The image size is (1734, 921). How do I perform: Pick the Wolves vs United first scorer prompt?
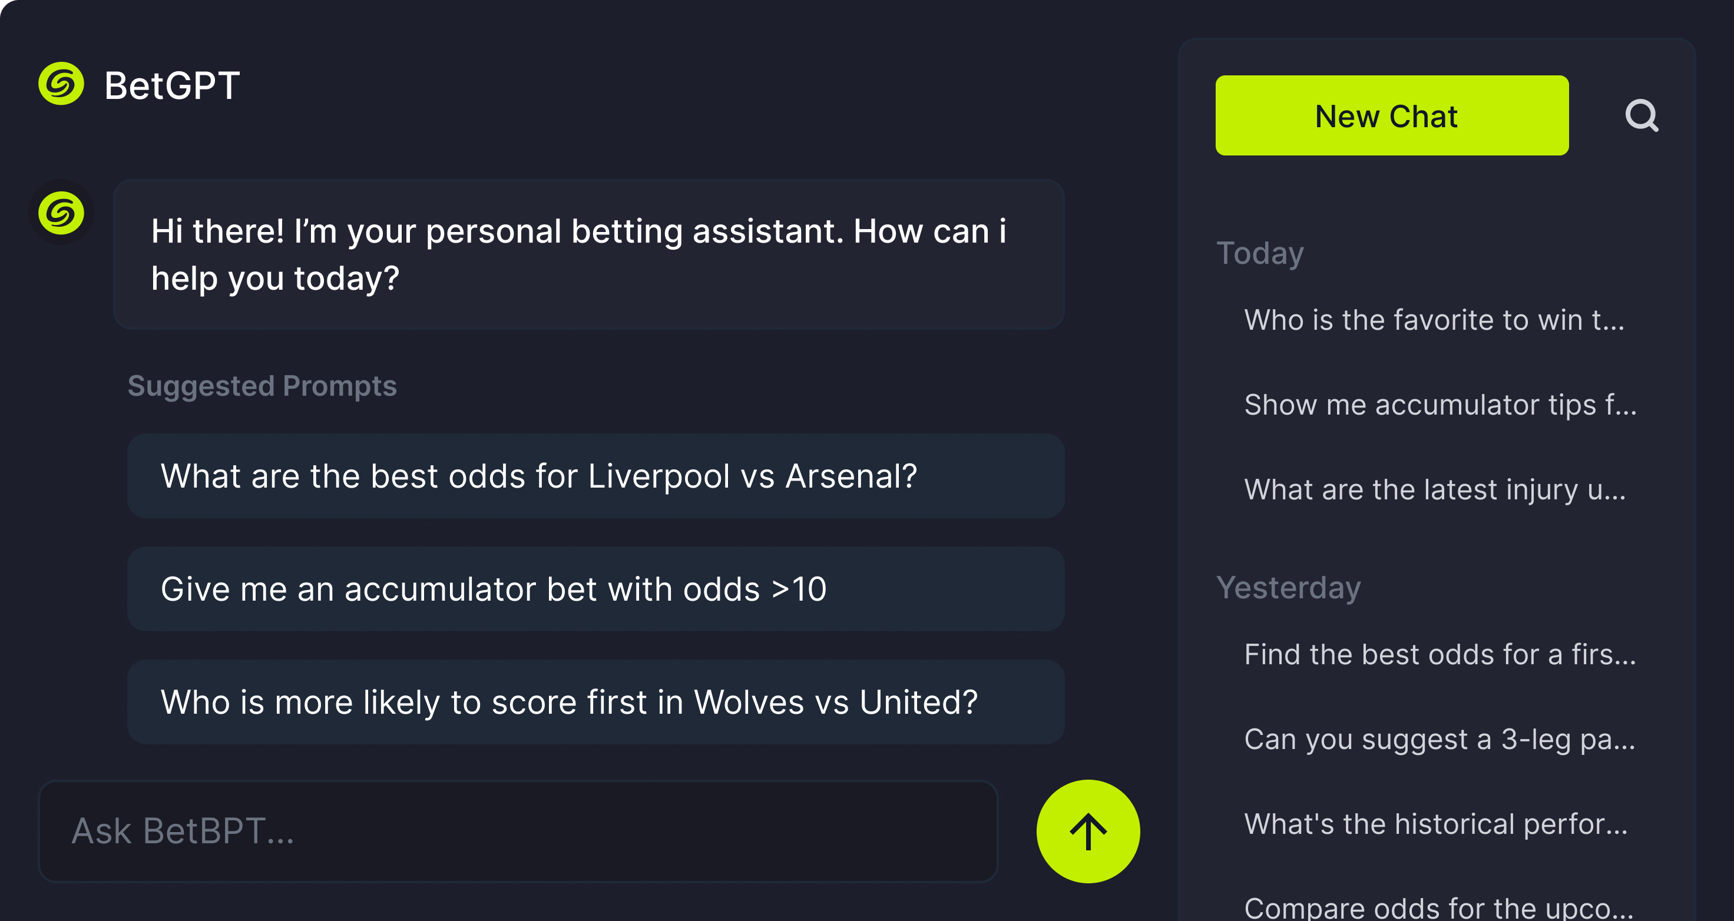pos(595,702)
